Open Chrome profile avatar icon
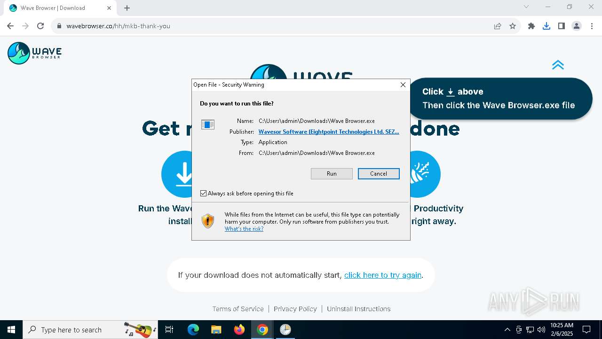The image size is (602, 339). tap(577, 26)
